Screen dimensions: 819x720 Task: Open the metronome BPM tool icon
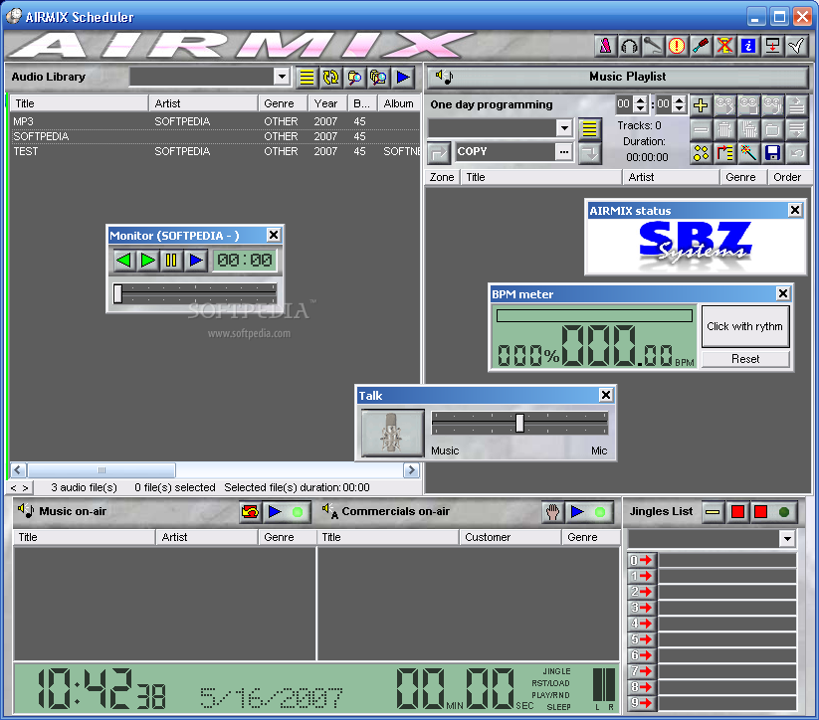point(605,46)
